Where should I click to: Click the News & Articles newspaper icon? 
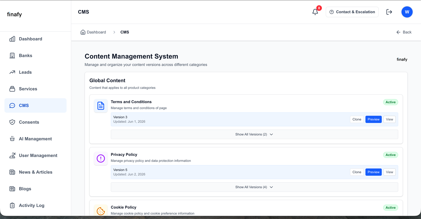pyautogui.click(x=12, y=172)
